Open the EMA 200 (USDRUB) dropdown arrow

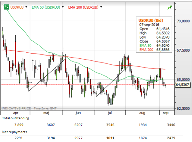click(x=101, y=7)
